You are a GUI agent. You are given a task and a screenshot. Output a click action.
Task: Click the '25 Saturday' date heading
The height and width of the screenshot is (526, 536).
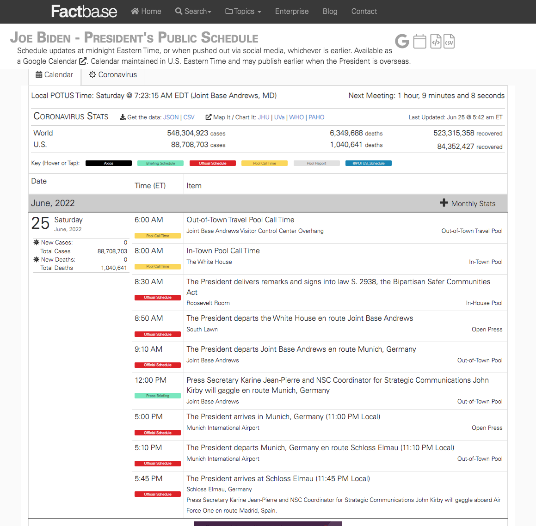pyautogui.click(x=57, y=223)
